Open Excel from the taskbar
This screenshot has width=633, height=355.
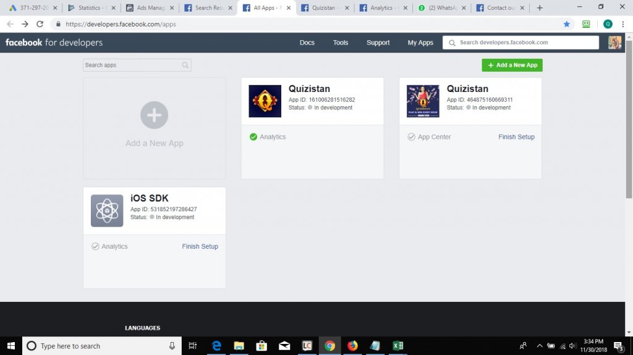(397, 346)
